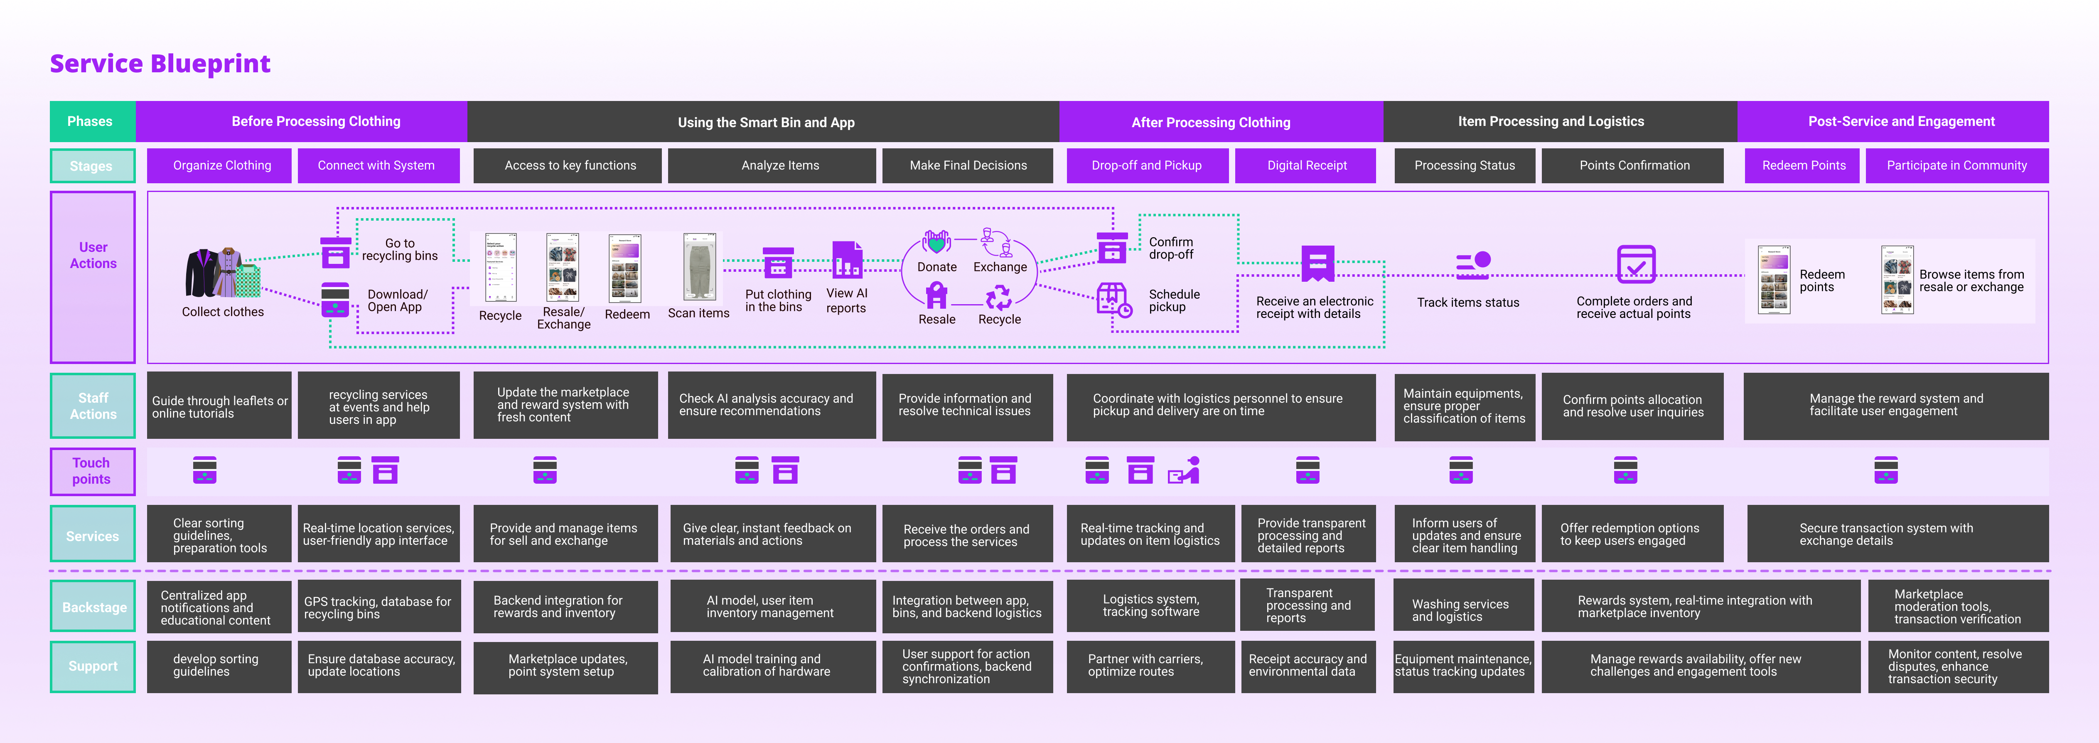Click the Resale shop icon
Image resolution: width=2099 pixels, height=743 pixels.
[936, 295]
